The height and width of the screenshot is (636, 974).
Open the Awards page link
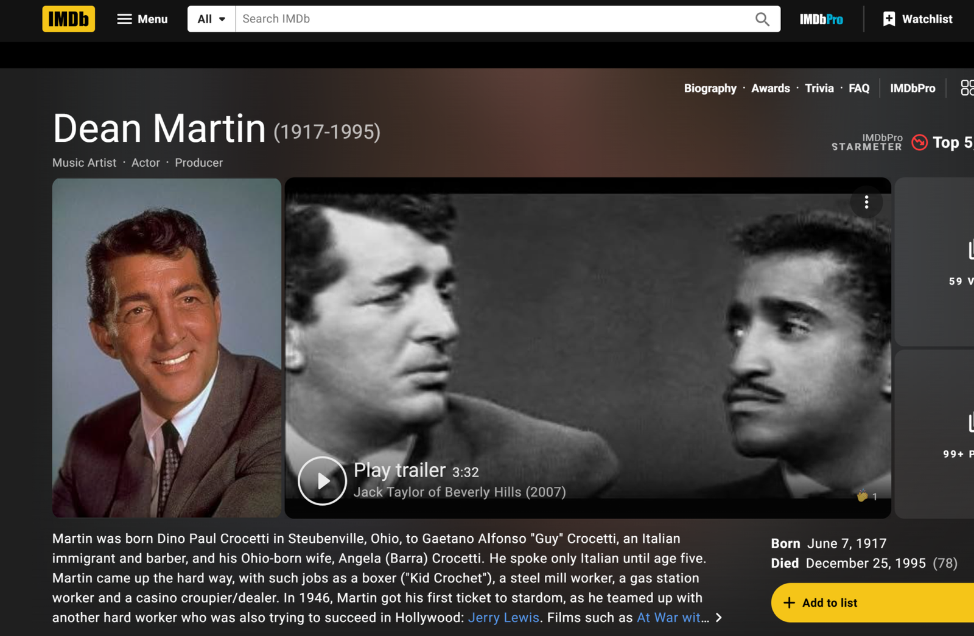coord(770,88)
